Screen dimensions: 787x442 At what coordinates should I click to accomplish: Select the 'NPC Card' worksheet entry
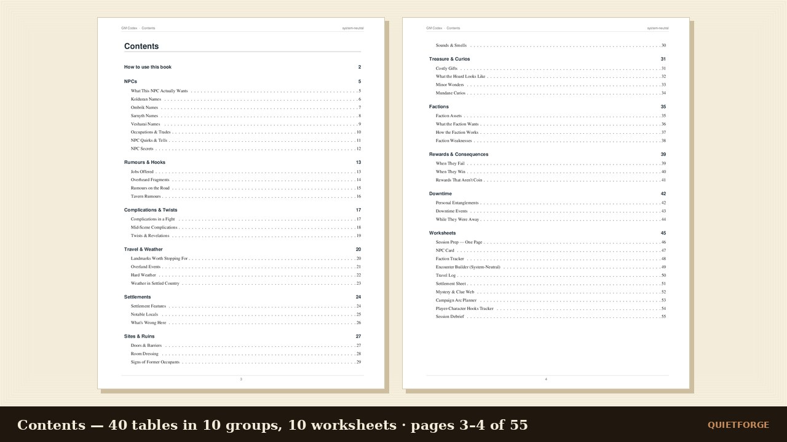pos(551,250)
